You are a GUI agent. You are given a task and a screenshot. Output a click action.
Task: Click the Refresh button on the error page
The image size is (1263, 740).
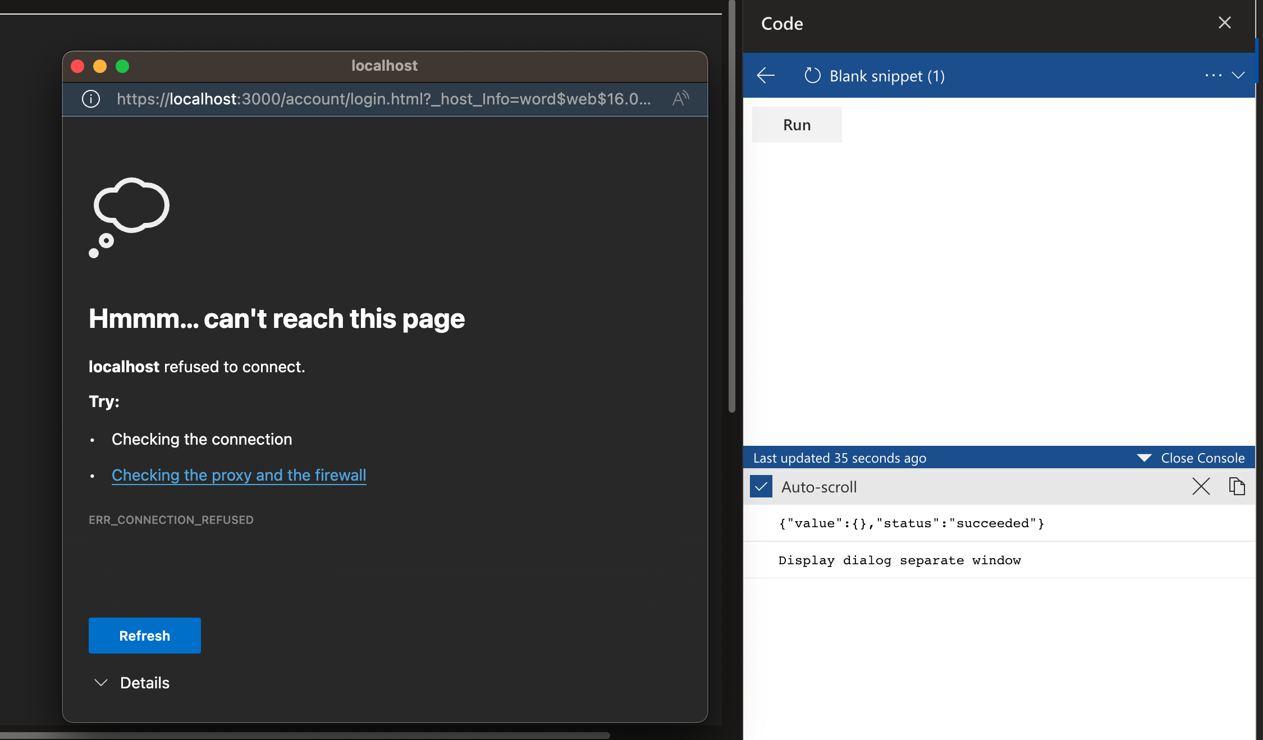point(144,635)
